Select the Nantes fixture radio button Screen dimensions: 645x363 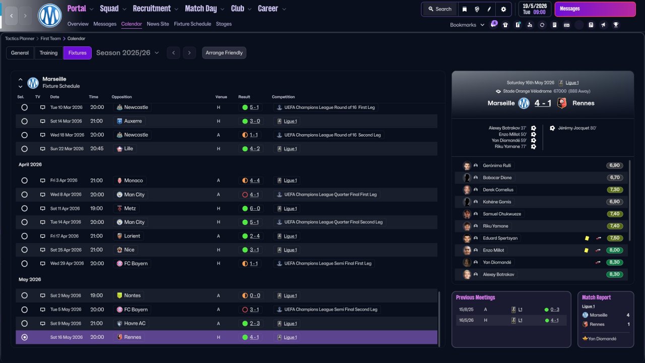click(24, 296)
